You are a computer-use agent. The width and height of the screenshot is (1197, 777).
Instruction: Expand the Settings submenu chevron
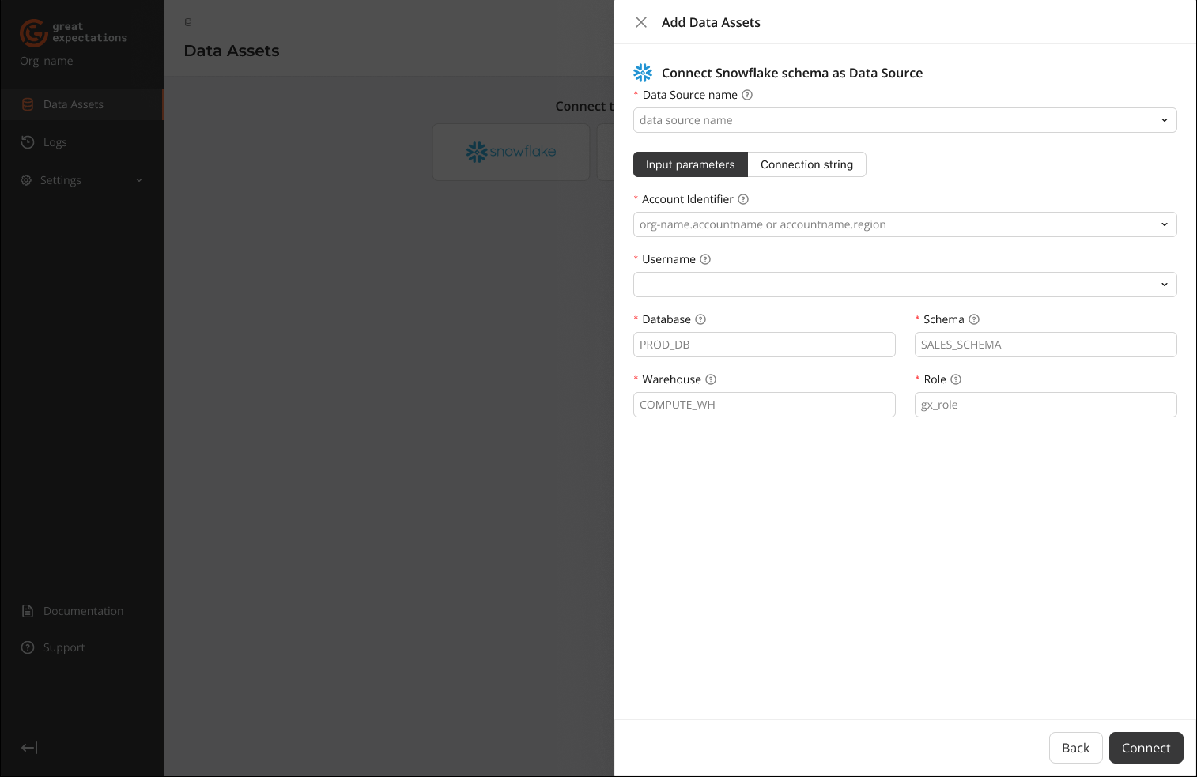pyautogui.click(x=139, y=180)
